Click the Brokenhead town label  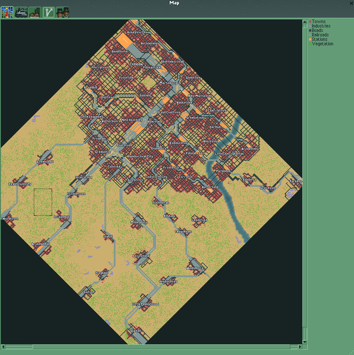click(41, 244)
